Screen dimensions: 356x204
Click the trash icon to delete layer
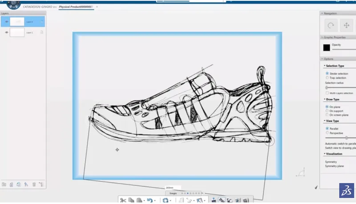34,184
